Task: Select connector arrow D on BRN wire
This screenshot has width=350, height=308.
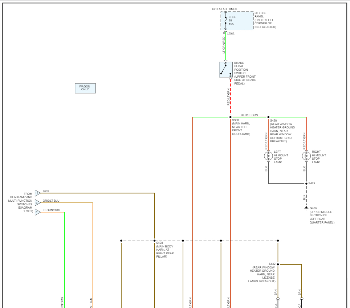Action: (37, 193)
